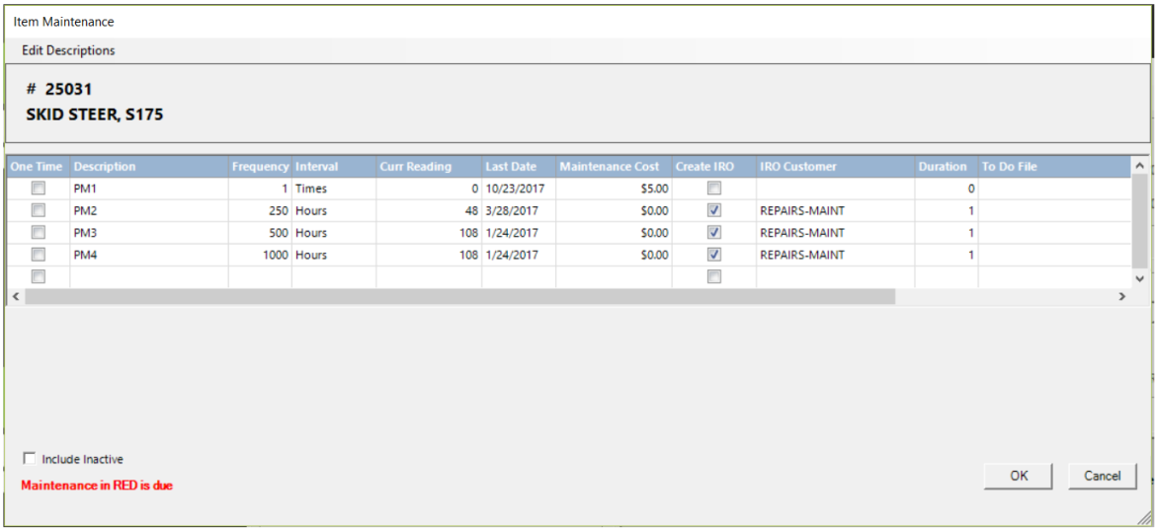Uncheck Create IRO for PM2 row
The image size is (1156, 528).
(714, 210)
